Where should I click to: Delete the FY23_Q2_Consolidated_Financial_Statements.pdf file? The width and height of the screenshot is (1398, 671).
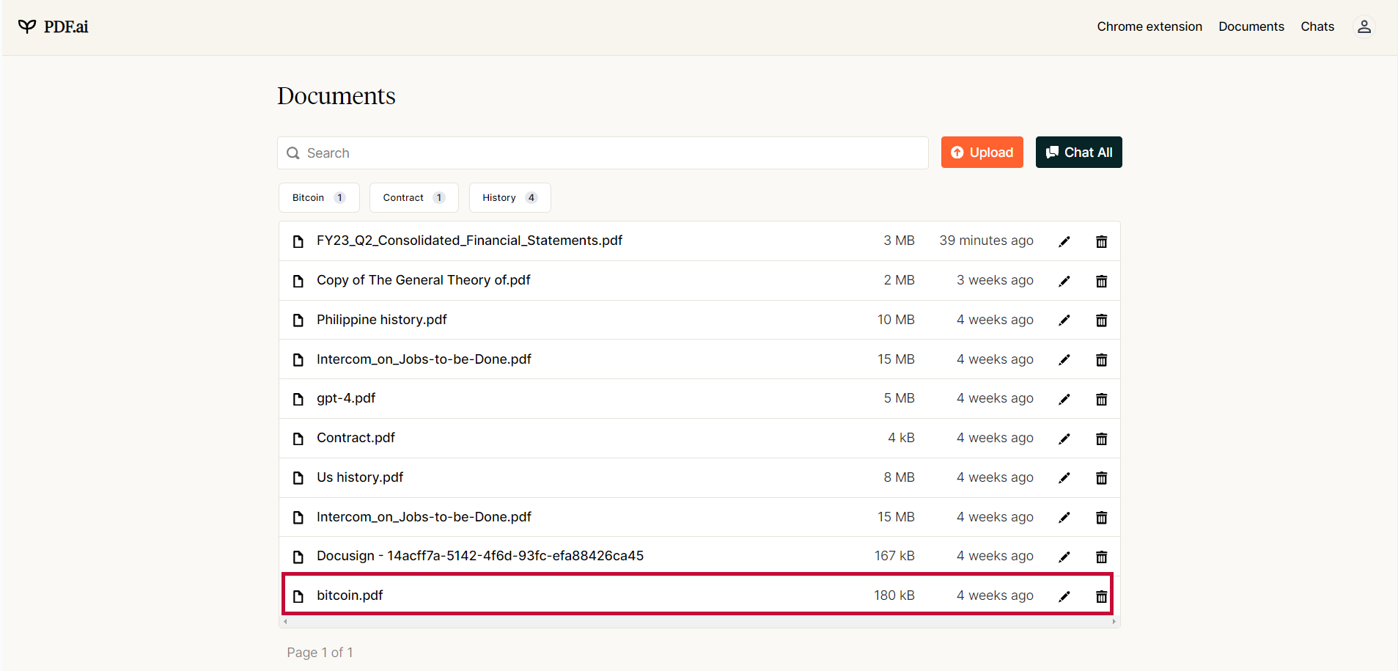(x=1101, y=242)
